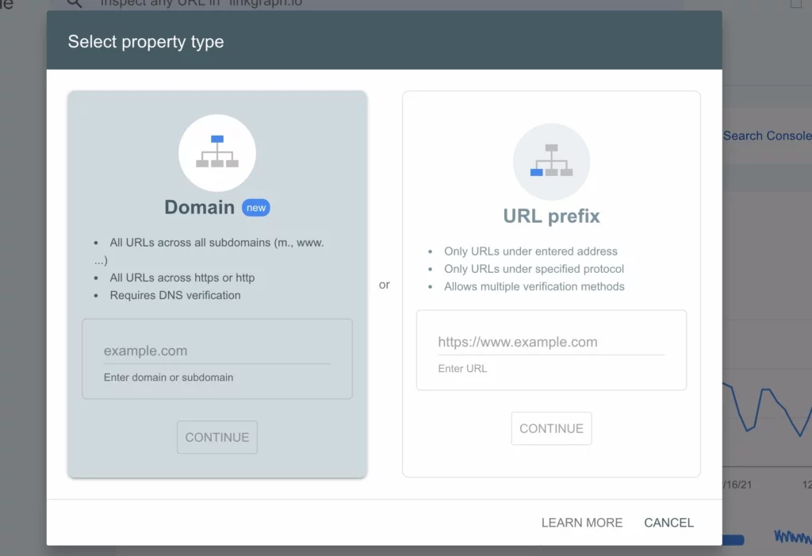Select the URL prefix heading text
The image size is (812, 556).
551,216
